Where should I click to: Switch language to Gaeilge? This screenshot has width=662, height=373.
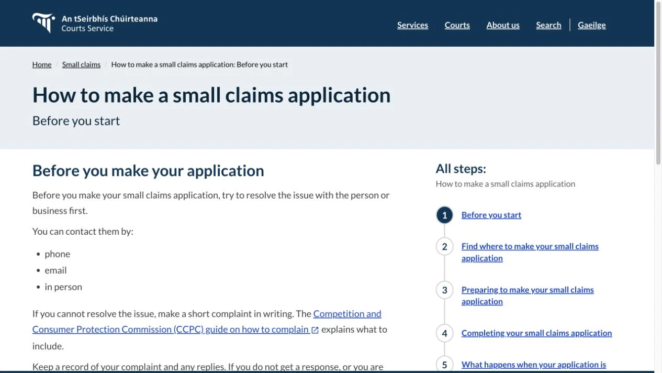point(592,25)
